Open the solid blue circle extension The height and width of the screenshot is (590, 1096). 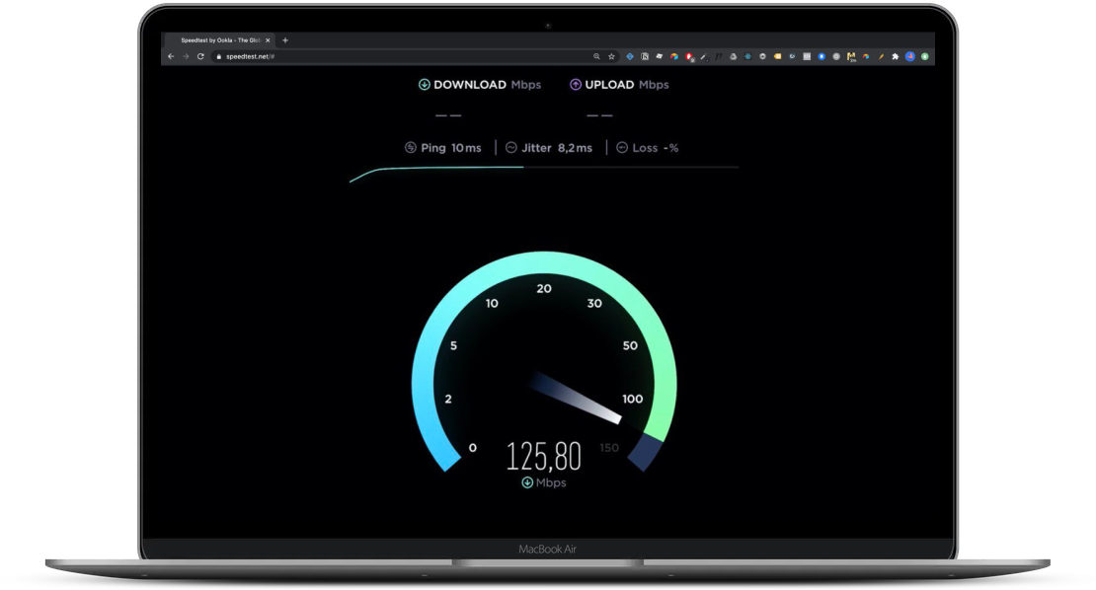822,56
